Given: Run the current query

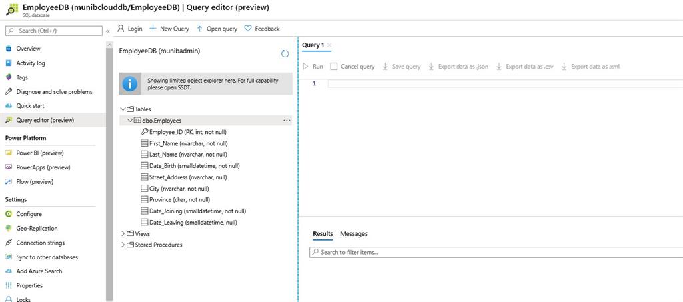Looking at the screenshot, I should (x=313, y=67).
